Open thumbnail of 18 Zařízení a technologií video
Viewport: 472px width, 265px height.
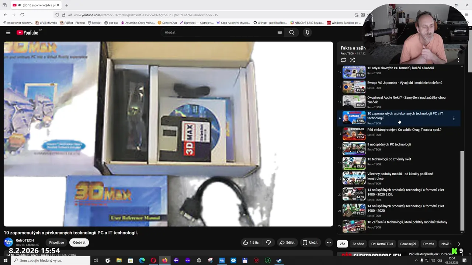tap(354, 226)
